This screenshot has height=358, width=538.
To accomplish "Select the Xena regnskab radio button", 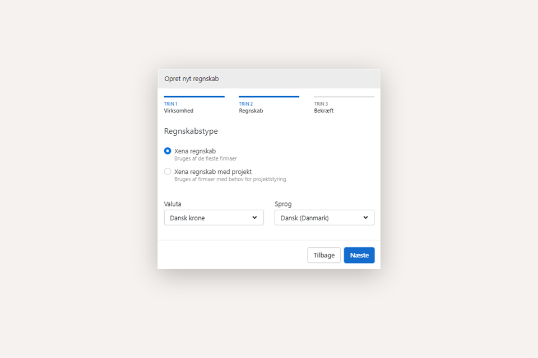I will pyautogui.click(x=168, y=151).
